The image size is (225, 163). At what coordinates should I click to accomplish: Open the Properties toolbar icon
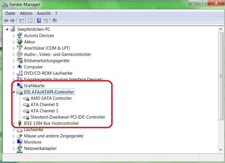tap(30, 21)
